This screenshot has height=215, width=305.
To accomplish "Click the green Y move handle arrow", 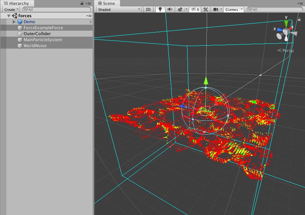I will pyautogui.click(x=206, y=81).
